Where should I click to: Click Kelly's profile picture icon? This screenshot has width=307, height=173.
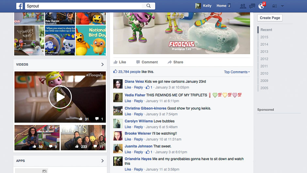point(198,6)
